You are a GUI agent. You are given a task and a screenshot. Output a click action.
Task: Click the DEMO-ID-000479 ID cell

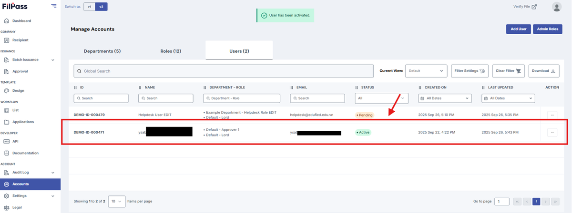pyautogui.click(x=89, y=115)
